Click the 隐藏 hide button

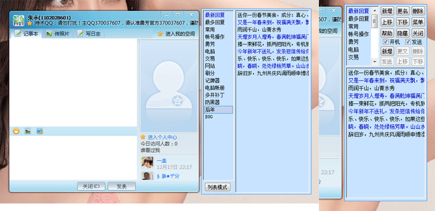(402, 33)
